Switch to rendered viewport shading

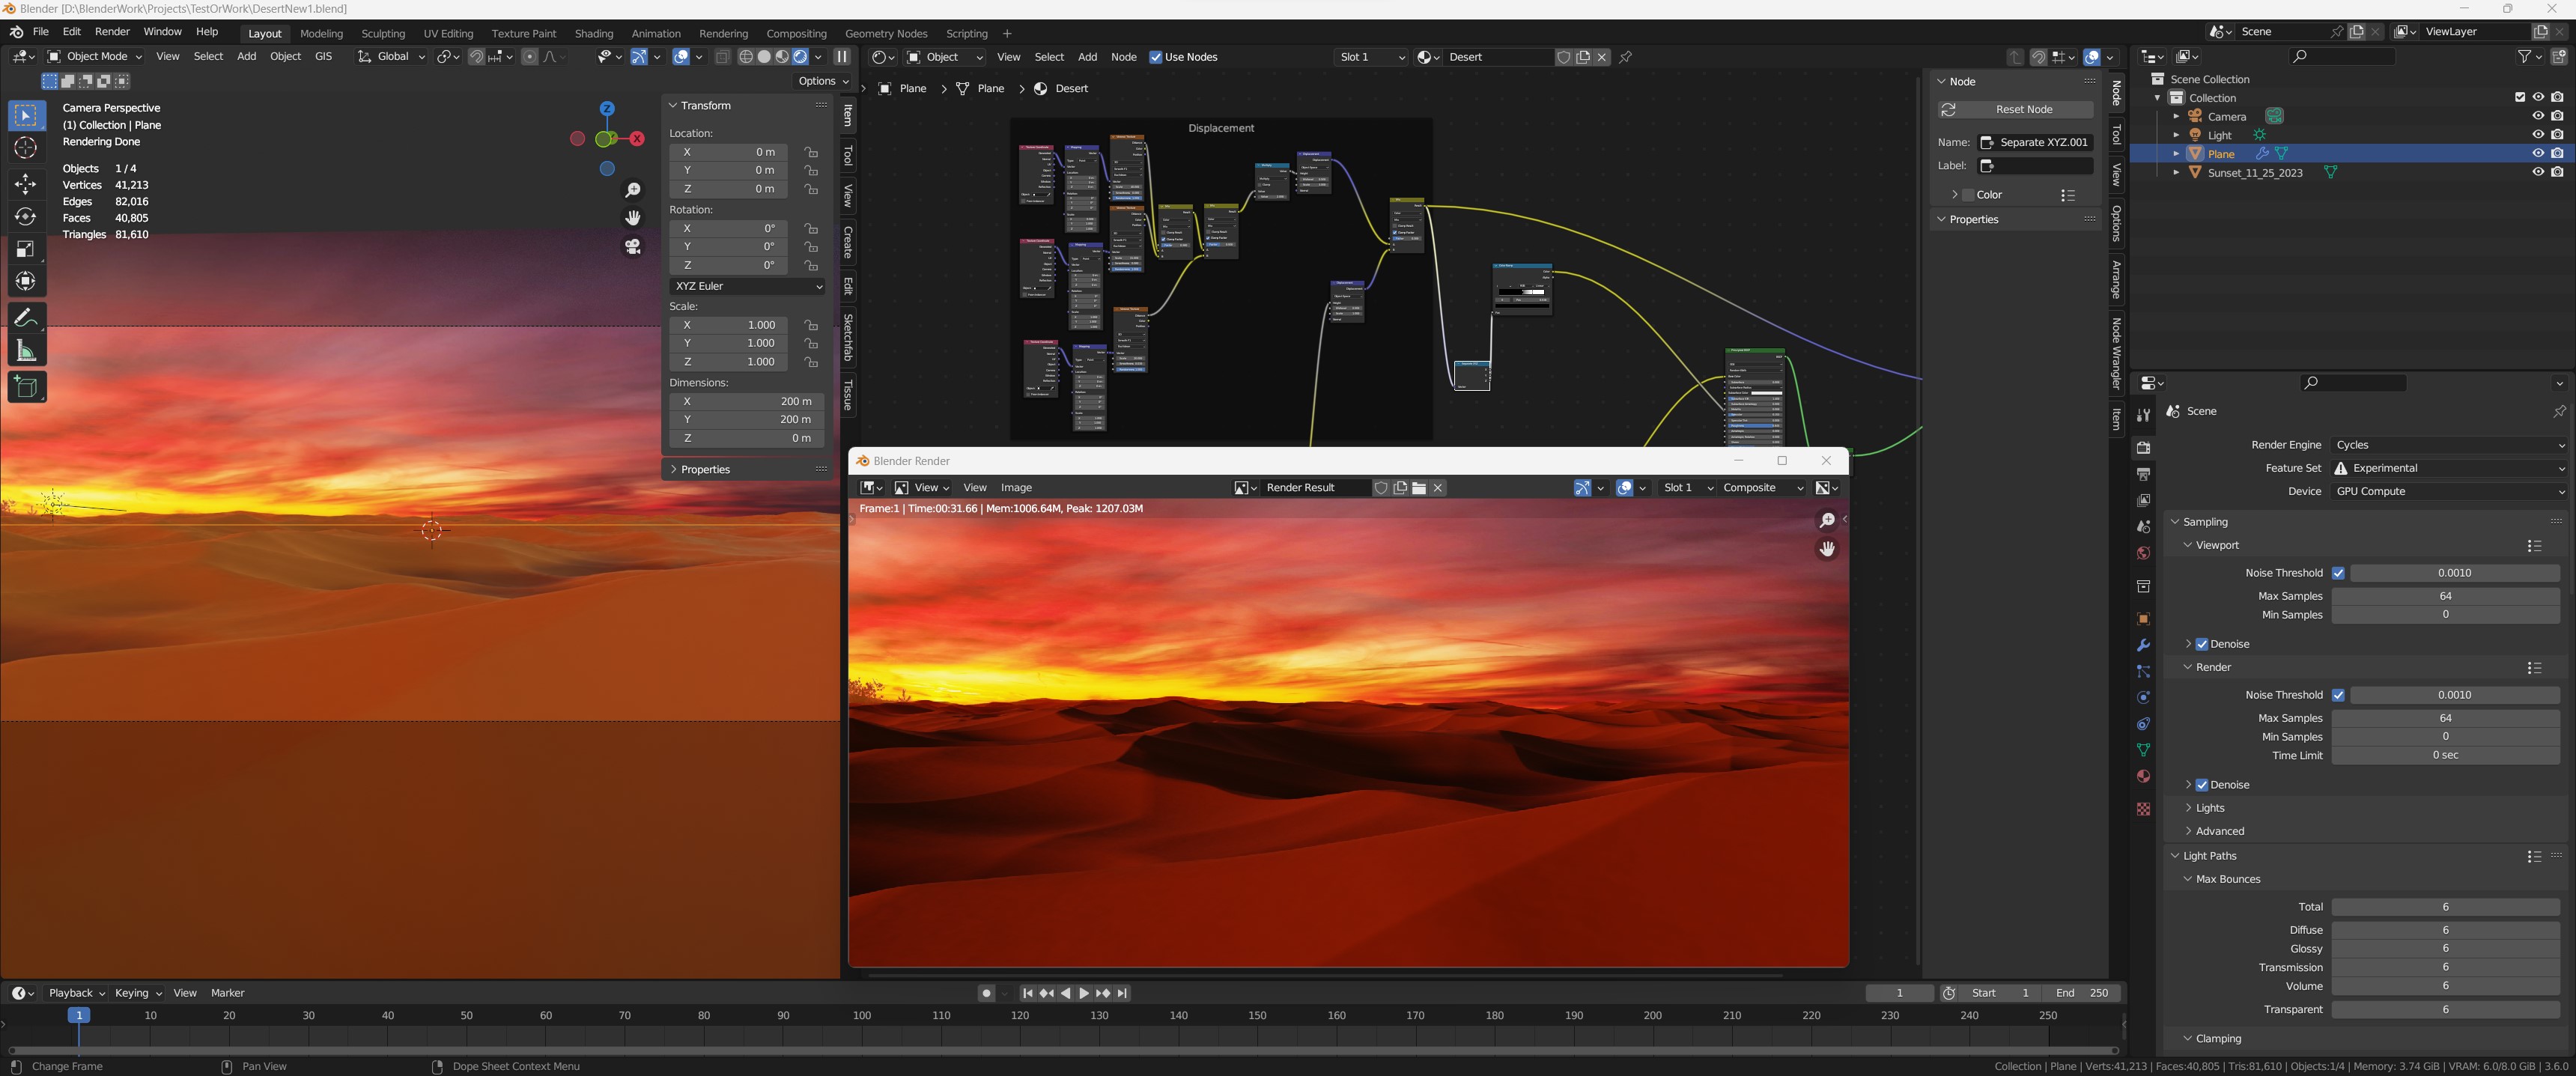[x=800, y=57]
